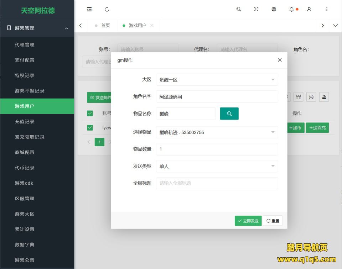Click the 立即发送 button
This screenshot has height=269, width=342.
[x=248, y=221]
